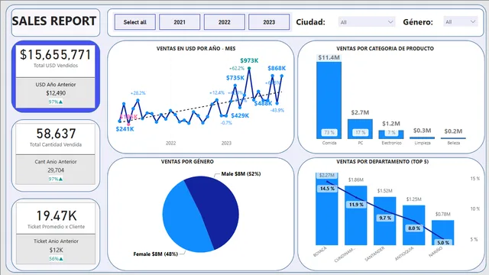Click the $1.86M department value label
489x275 pixels.
click(356, 180)
